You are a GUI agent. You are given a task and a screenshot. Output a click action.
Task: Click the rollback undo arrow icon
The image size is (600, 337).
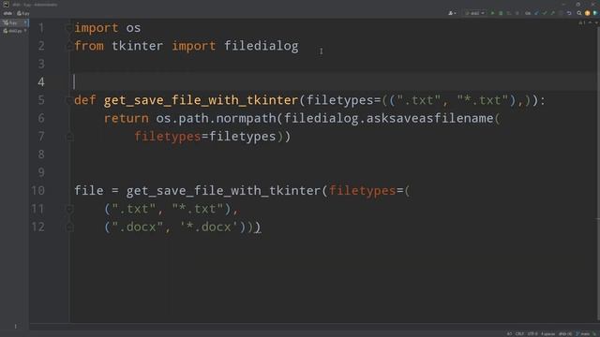coord(569,13)
